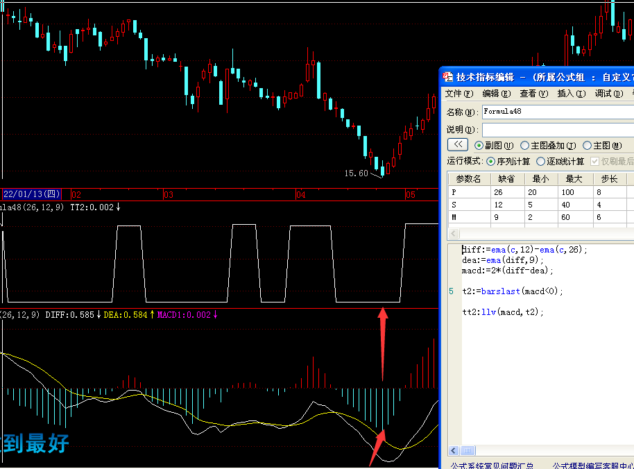This screenshot has width=634, height=469.
Task: Select parameter S name cell
Action: [x=469, y=205]
